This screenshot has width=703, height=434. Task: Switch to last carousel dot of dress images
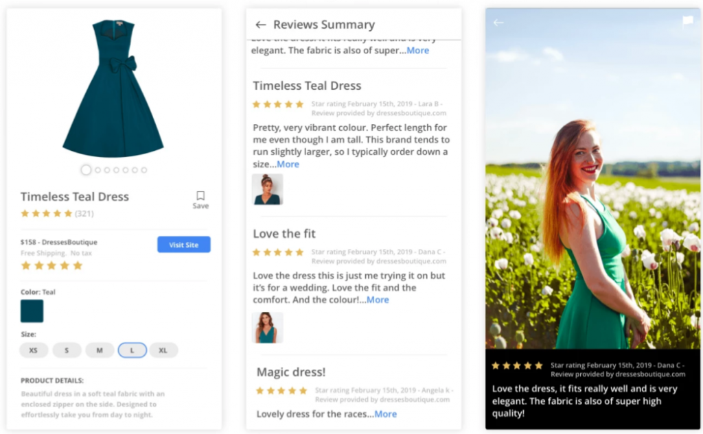click(x=144, y=170)
